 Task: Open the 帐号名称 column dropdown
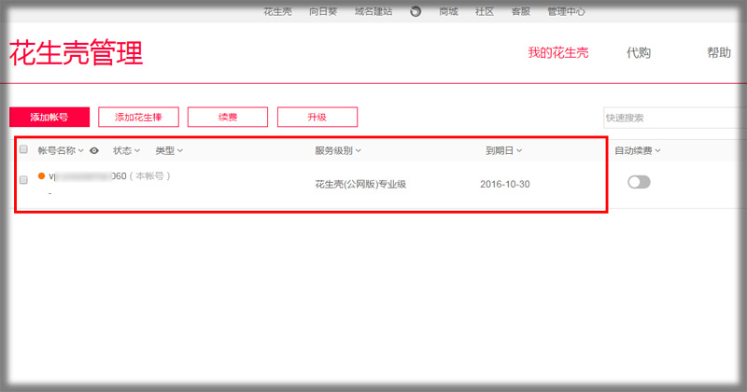tap(61, 150)
